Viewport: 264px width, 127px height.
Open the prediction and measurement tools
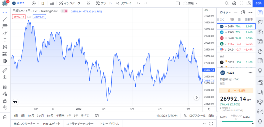click(5, 54)
